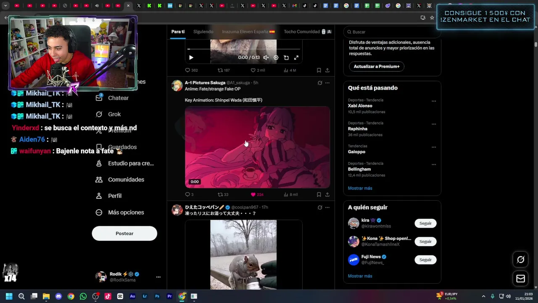Expand top video to fullscreen
Screen dimensions: 538x303
[296, 58]
